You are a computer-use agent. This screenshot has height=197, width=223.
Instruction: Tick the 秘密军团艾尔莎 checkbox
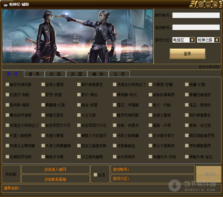tap(43, 125)
